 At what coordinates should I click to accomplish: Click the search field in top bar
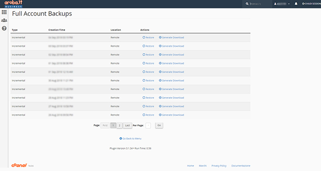(x=258, y=4)
